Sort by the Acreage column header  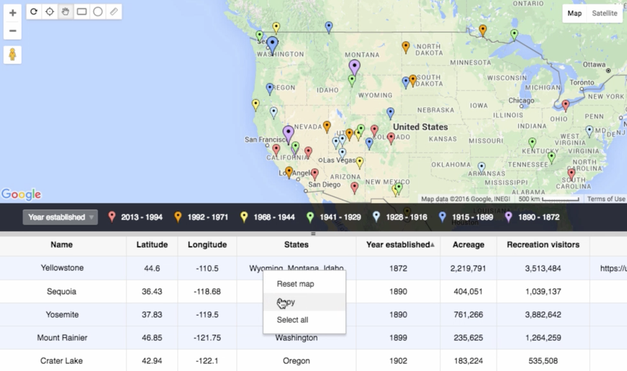point(468,245)
